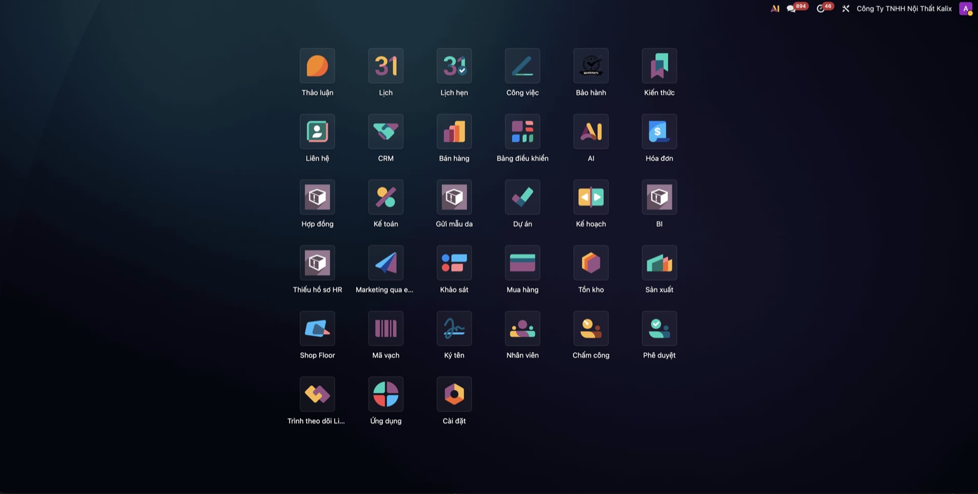Click the AI icon in top bar

(775, 9)
